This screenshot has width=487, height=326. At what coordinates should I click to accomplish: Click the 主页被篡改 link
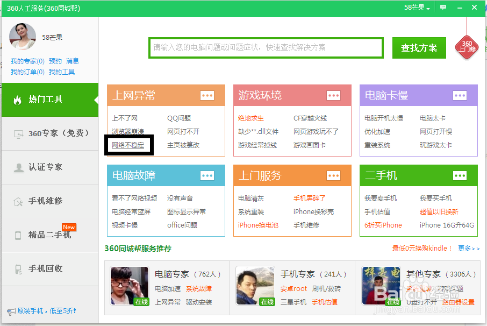[183, 145]
